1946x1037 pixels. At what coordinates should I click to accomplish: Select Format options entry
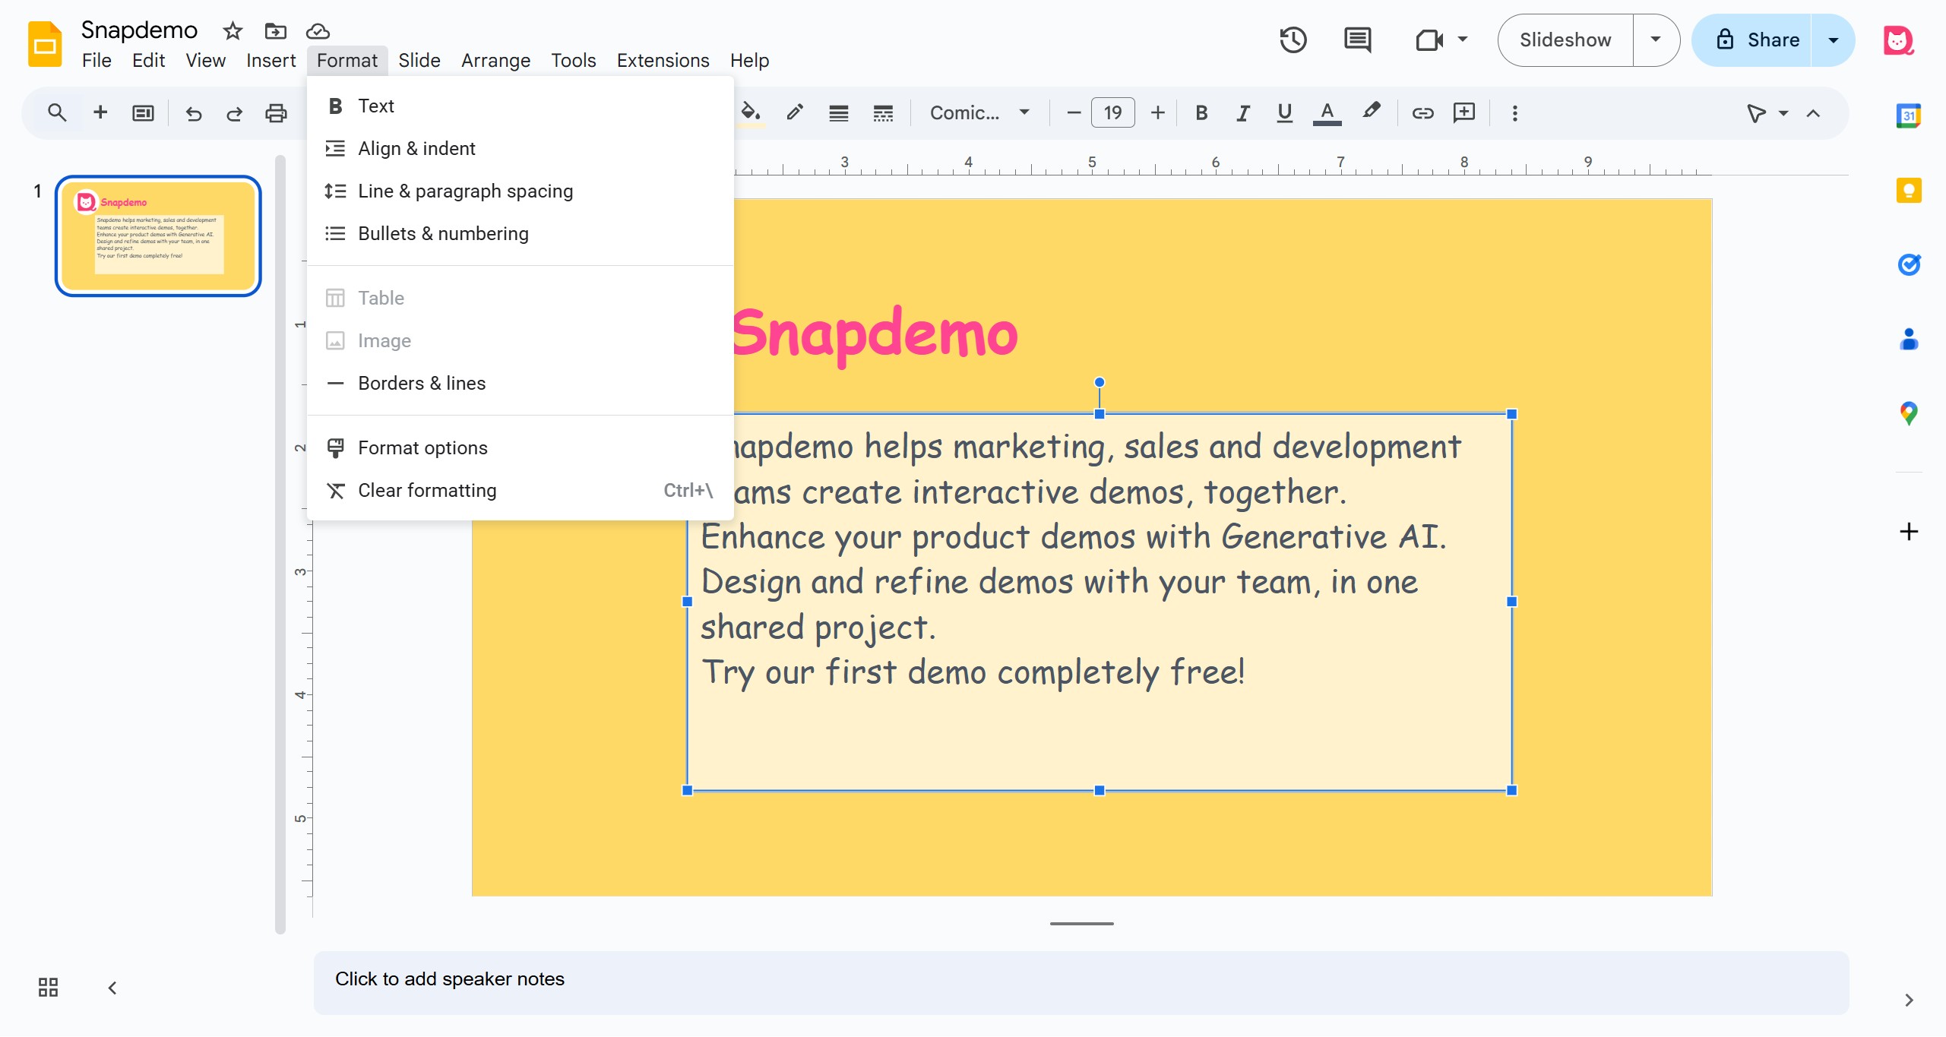(520, 448)
